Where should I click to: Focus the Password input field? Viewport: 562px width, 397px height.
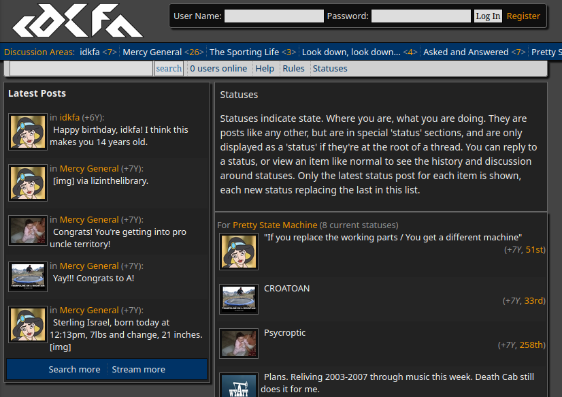[420, 16]
